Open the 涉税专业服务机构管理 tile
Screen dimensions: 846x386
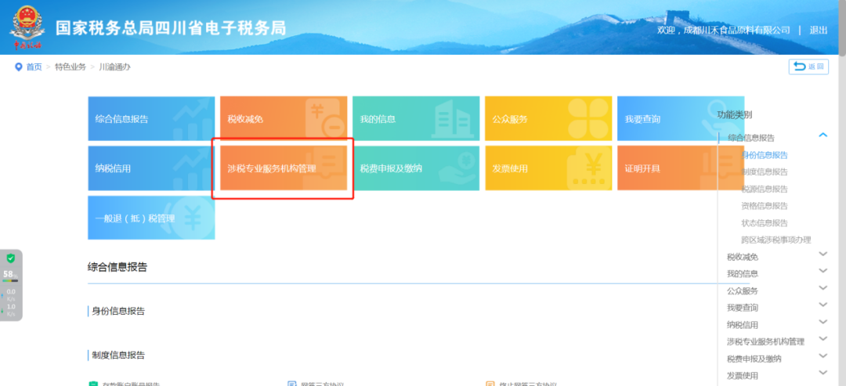pos(284,168)
